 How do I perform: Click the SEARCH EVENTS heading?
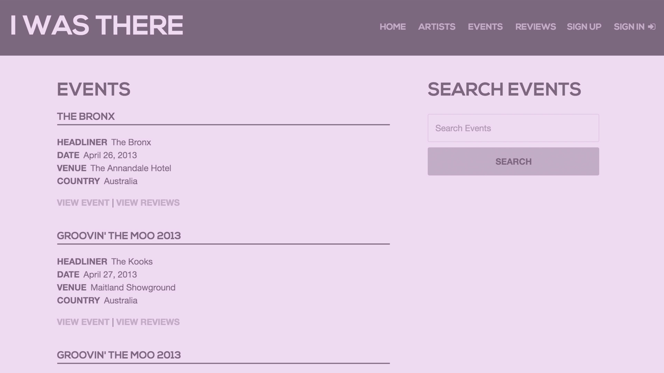pos(504,89)
